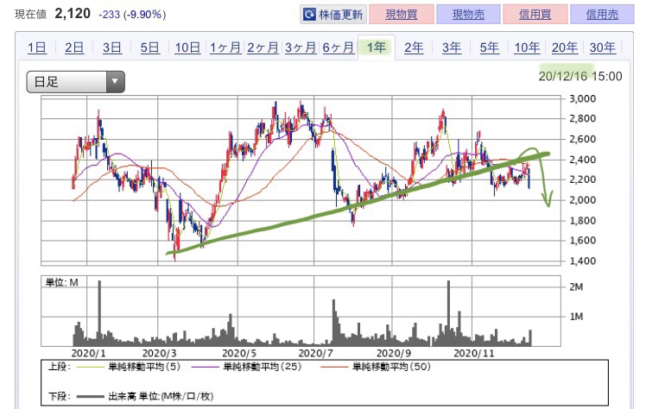The height and width of the screenshot is (409, 646).
Task: Switch to the 5年 period tab
Action: pos(489,48)
